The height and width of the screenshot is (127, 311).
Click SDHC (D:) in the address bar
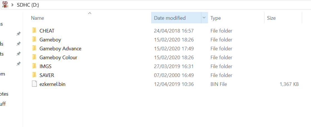click(28, 5)
